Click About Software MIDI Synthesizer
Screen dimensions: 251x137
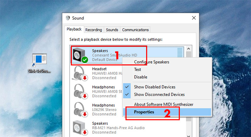pyautogui.click(x=163, y=104)
